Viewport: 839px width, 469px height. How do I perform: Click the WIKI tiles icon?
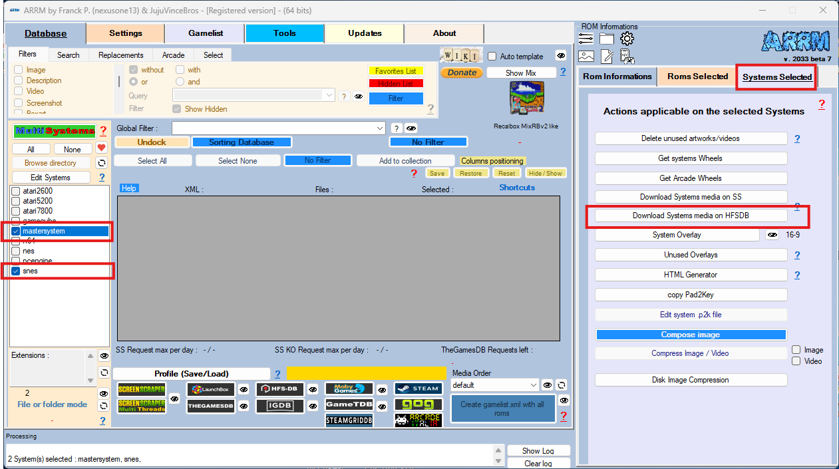coord(460,55)
